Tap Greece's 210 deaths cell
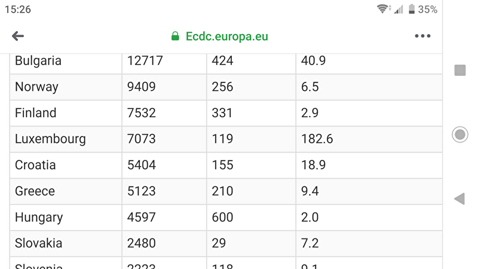Screen dimensions: 478x269 pyautogui.click(x=251, y=191)
